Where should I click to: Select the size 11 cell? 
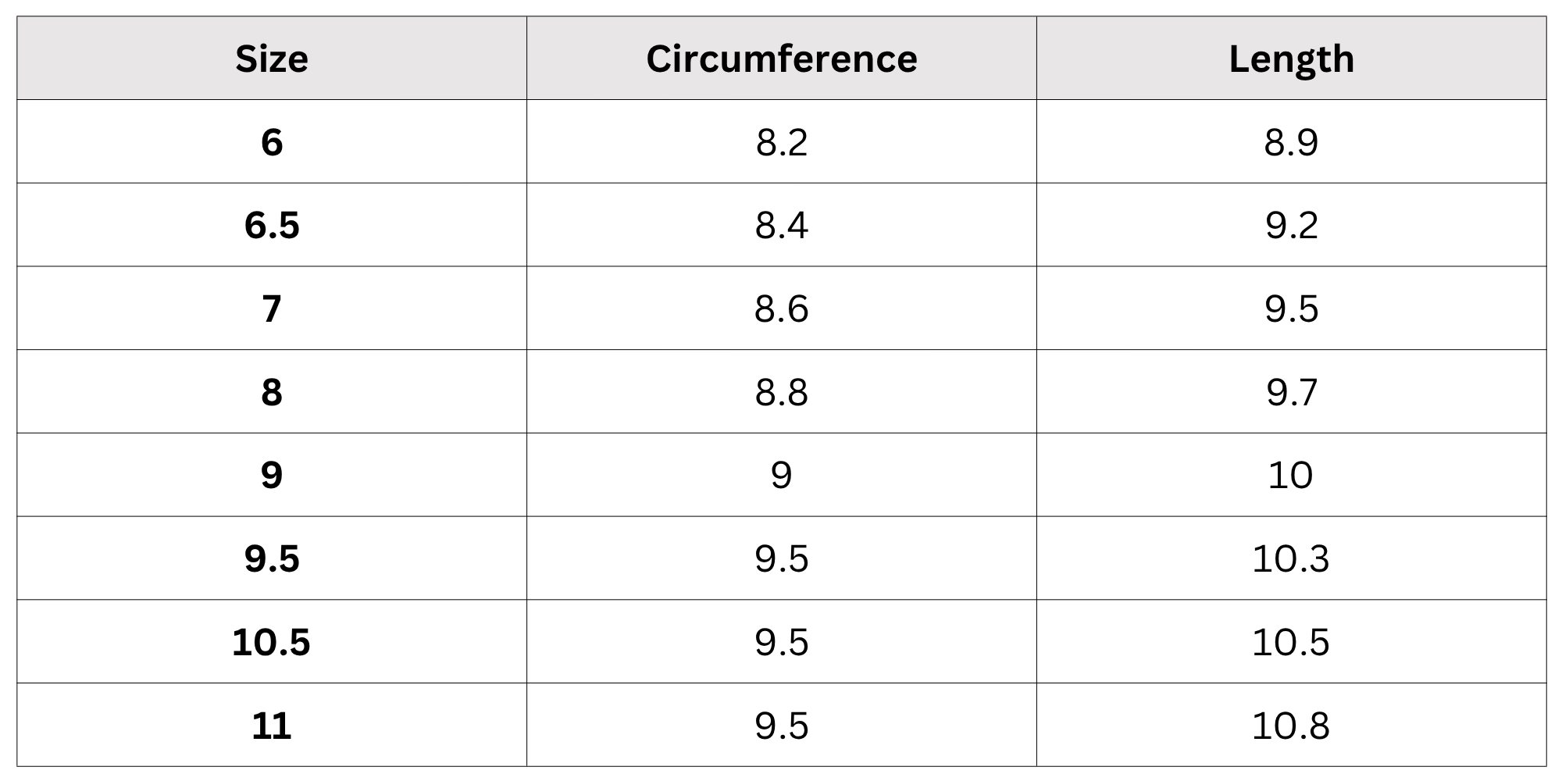(x=272, y=726)
